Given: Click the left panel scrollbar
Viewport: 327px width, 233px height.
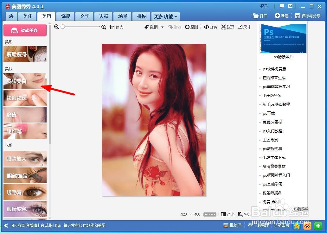Looking at the screenshot, I should 50,85.
